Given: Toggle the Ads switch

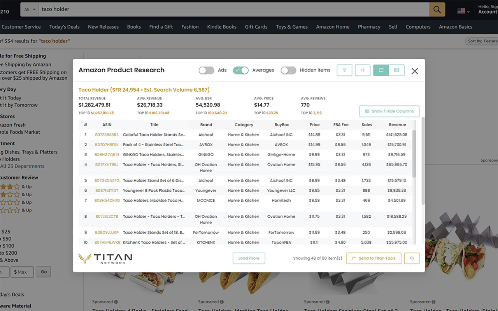Looking at the screenshot, I should point(206,70).
